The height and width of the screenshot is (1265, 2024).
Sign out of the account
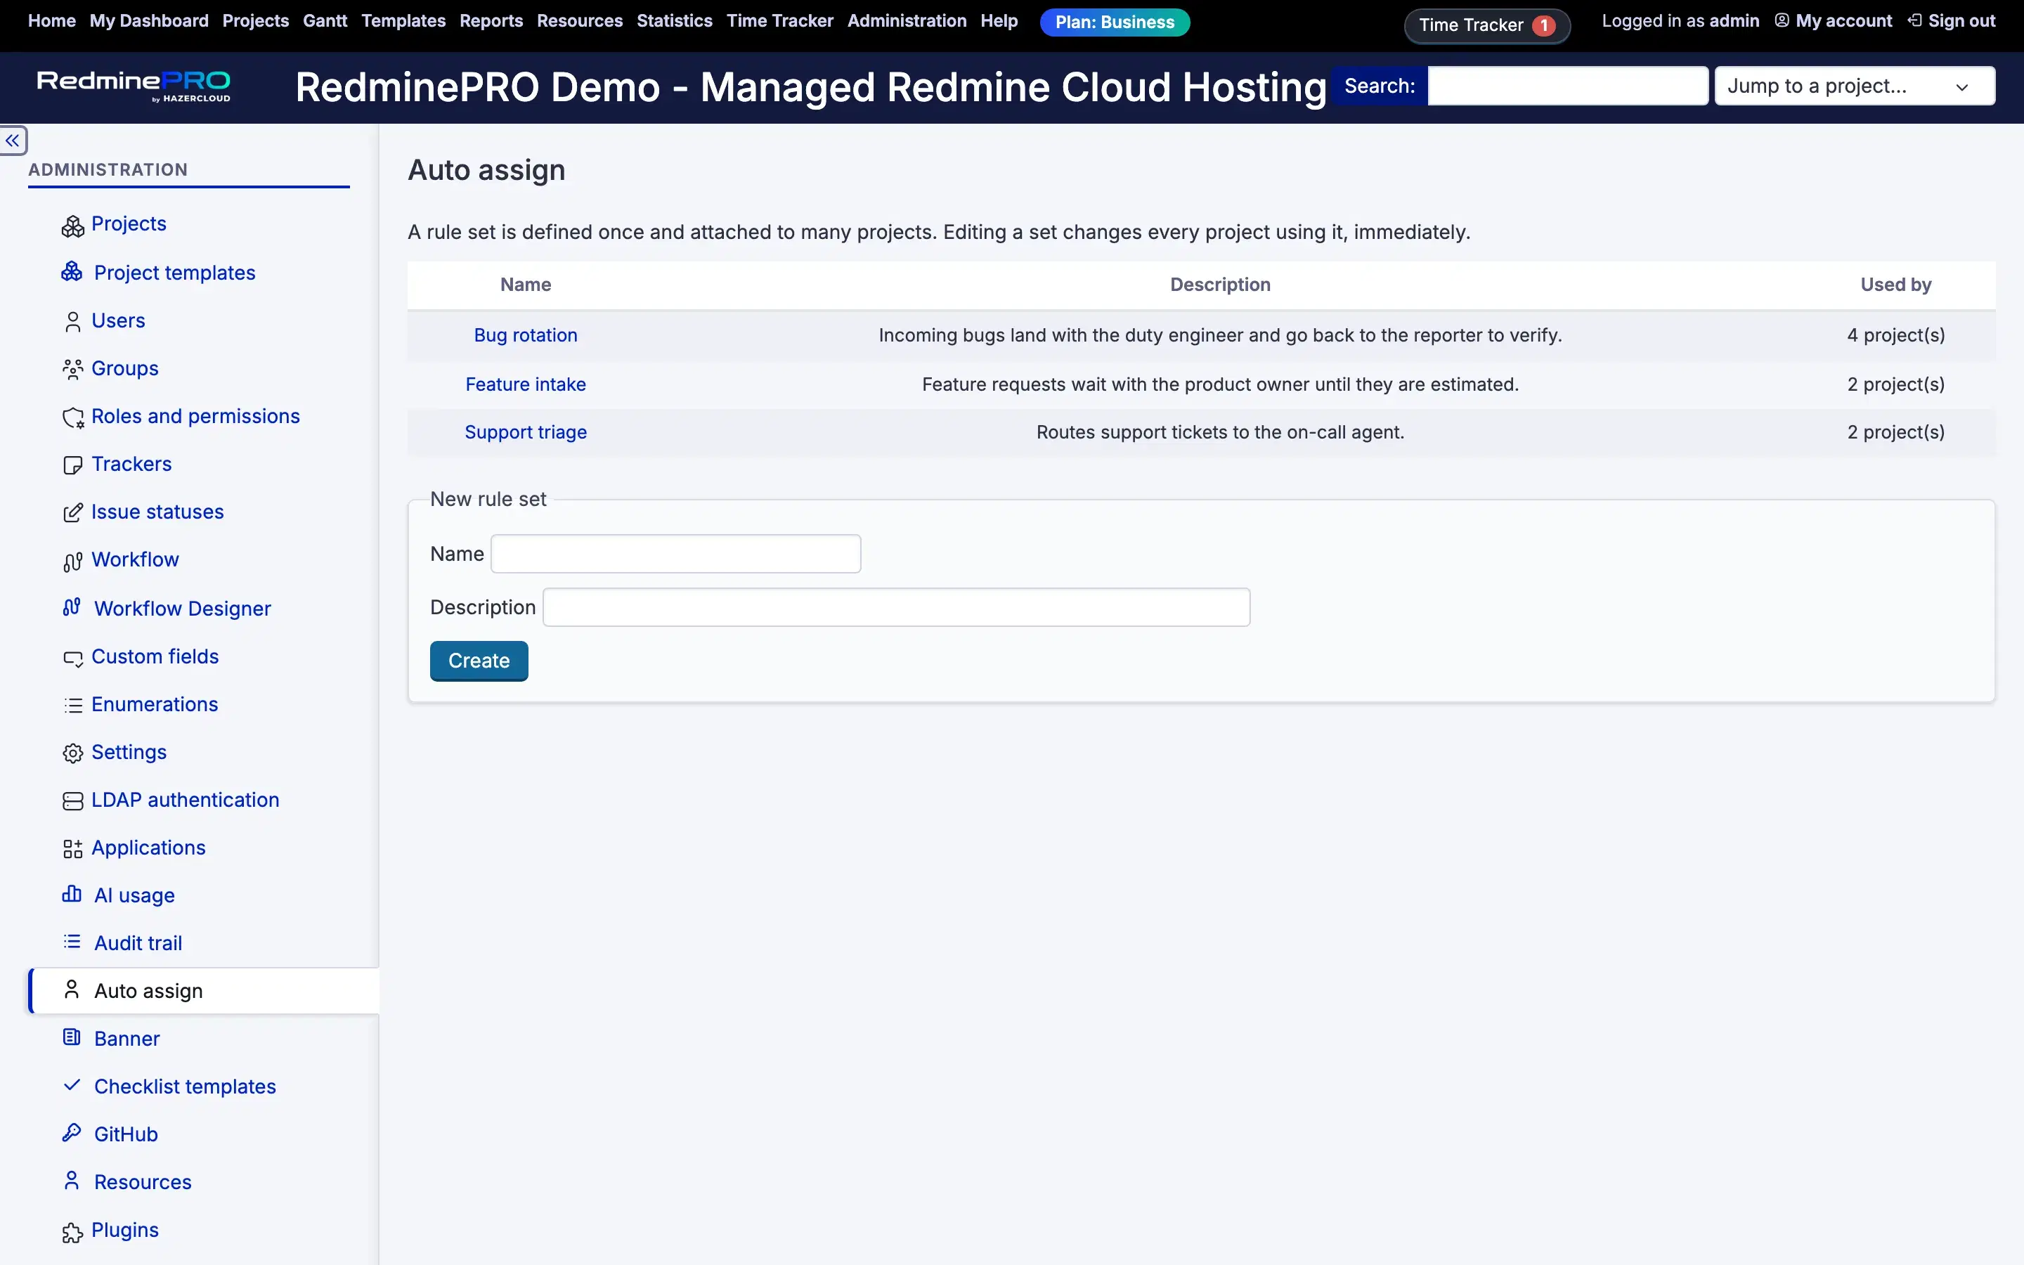(1951, 21)
